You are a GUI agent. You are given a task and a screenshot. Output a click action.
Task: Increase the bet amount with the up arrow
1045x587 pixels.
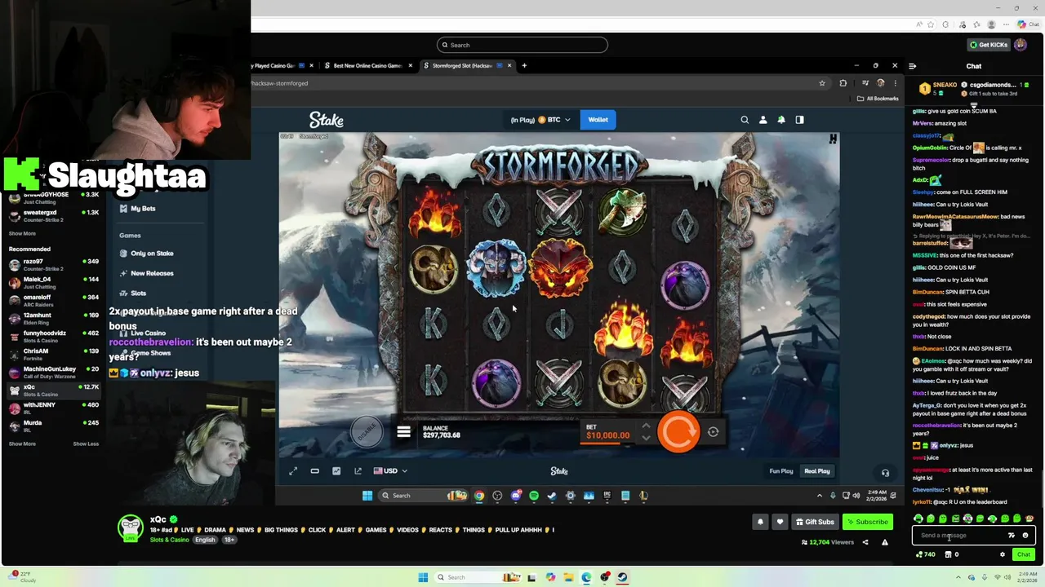[x=646, y=426]
